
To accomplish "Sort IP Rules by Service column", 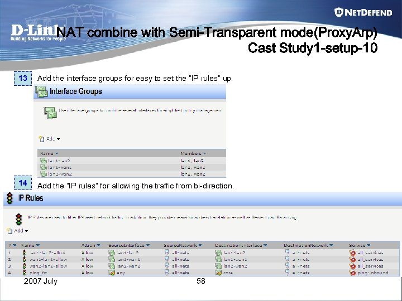I will tap(360, 245).
